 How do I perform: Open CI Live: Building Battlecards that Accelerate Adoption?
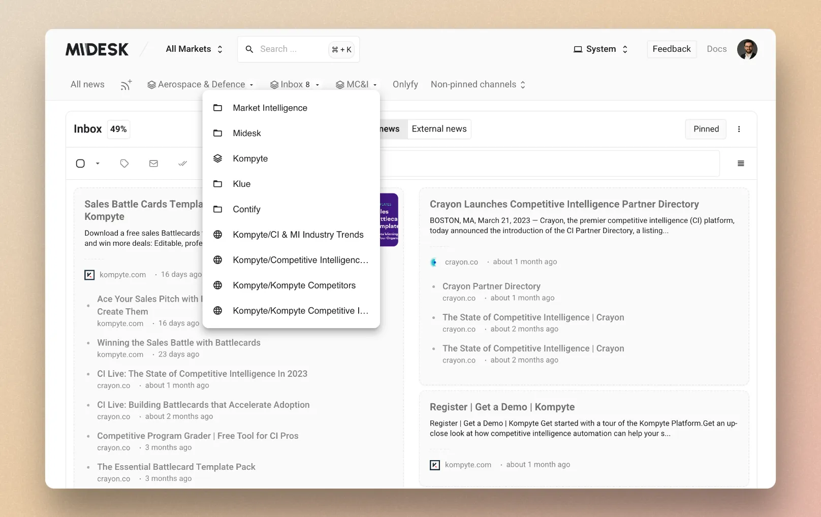203,405
